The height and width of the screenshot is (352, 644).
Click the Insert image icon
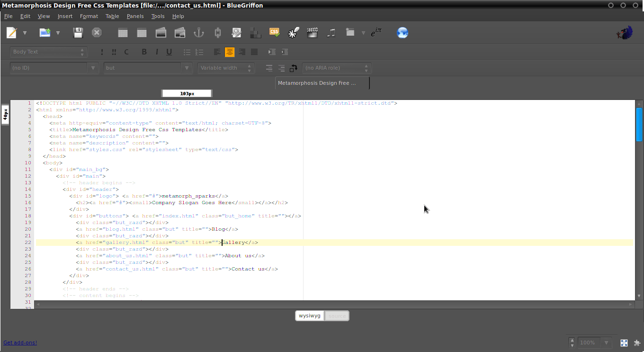[161, 33]
